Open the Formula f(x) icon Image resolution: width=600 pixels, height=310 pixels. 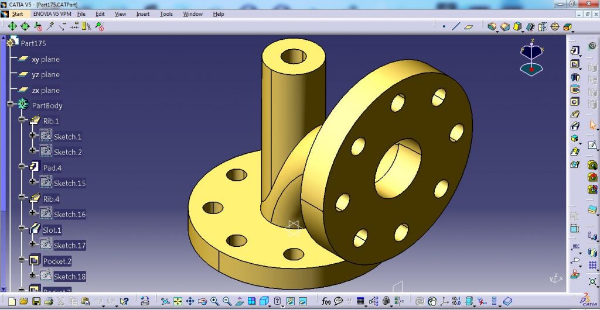[326, 301]
